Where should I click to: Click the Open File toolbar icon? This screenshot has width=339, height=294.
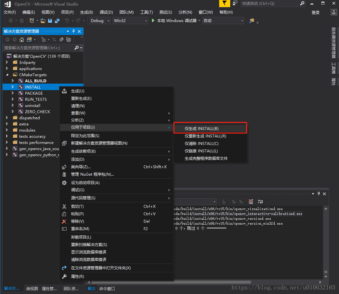pos(43,21)
